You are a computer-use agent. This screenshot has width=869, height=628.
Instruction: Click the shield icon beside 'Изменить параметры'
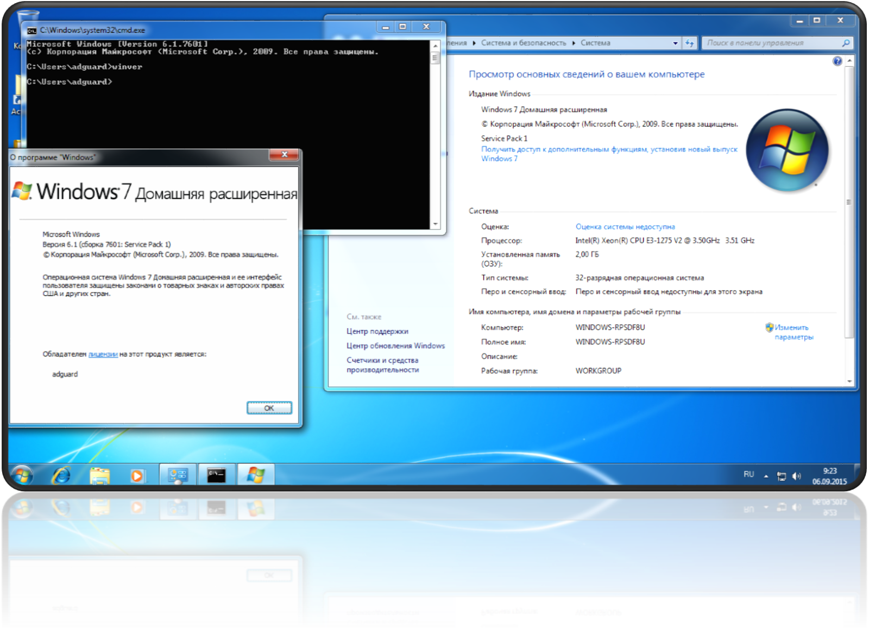click(769, 327)
